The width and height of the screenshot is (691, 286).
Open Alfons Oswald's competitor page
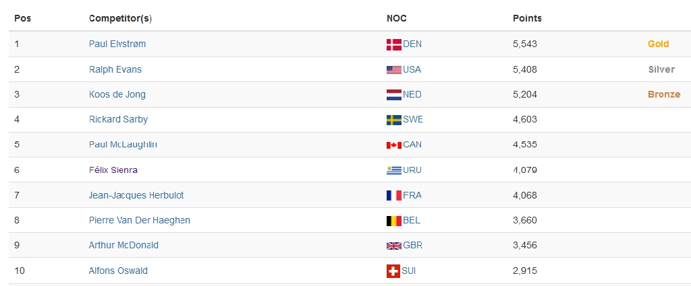[x=118, y=271]
